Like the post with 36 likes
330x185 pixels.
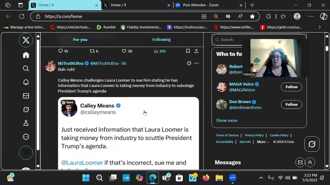[x=127, y=51]
